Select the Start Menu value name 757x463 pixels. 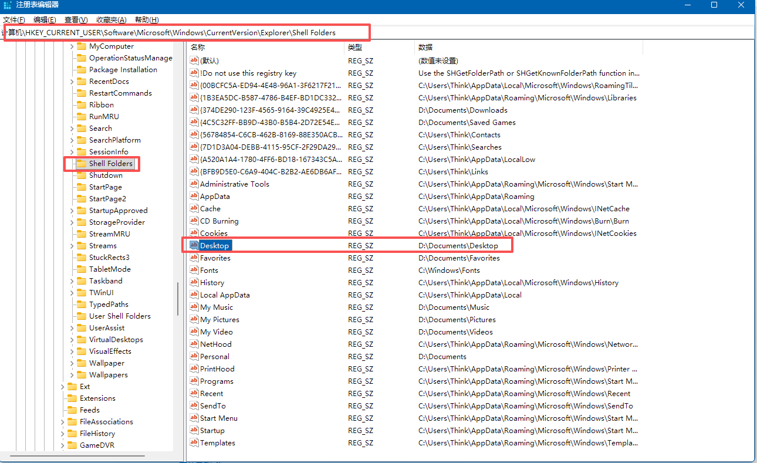click(x=219, y=418)
